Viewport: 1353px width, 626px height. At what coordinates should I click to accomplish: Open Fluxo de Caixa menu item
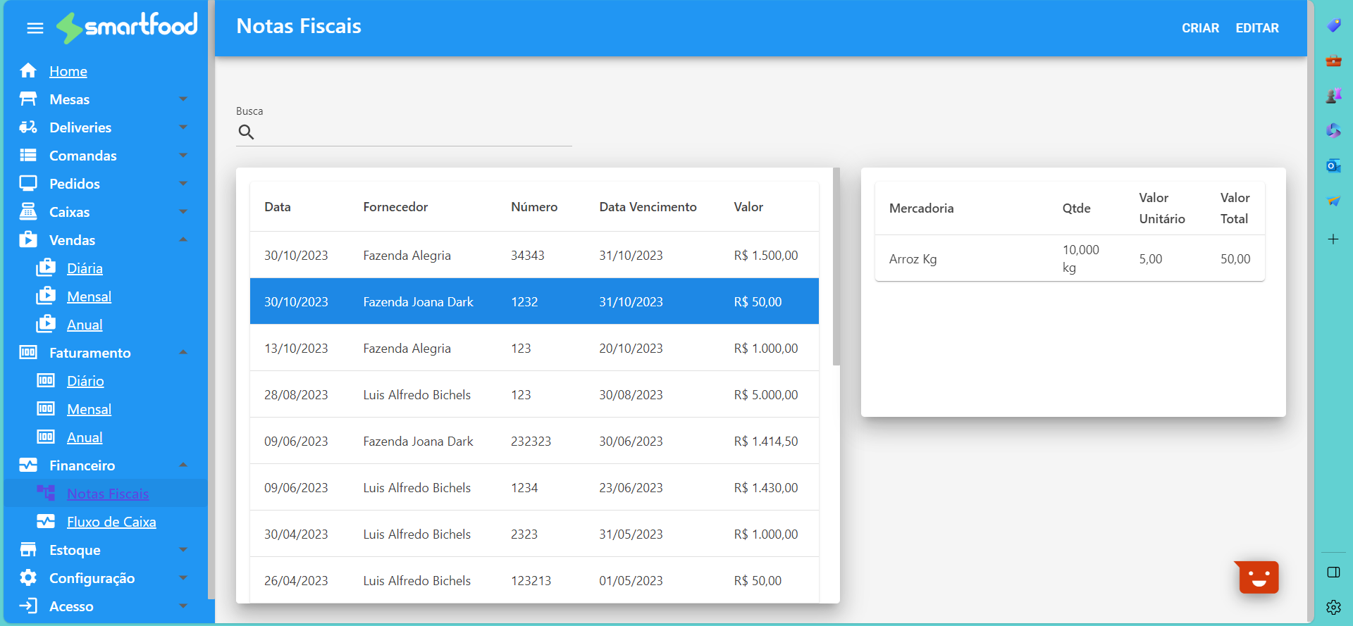[111, 522]
